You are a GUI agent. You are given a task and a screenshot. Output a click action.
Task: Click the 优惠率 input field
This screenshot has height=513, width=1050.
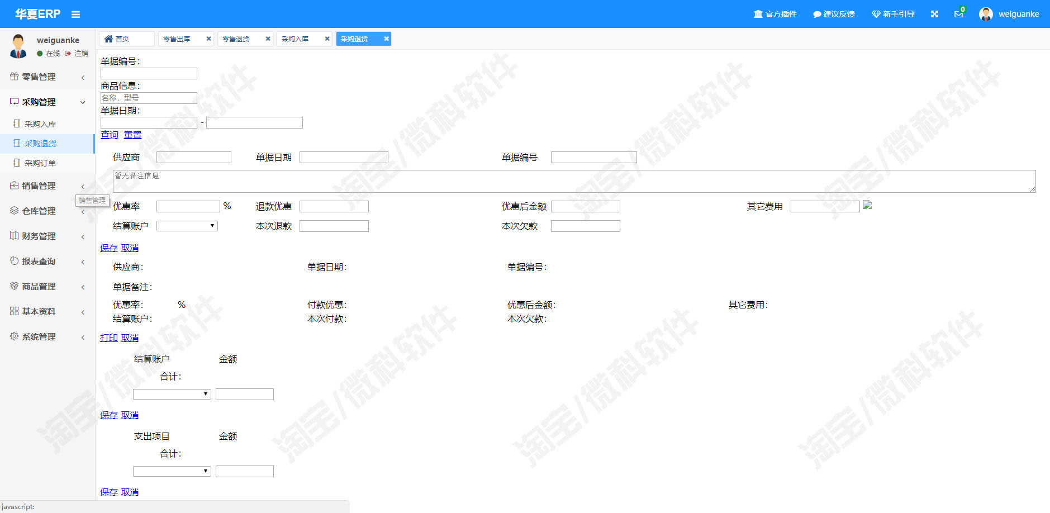pos(188,206)
